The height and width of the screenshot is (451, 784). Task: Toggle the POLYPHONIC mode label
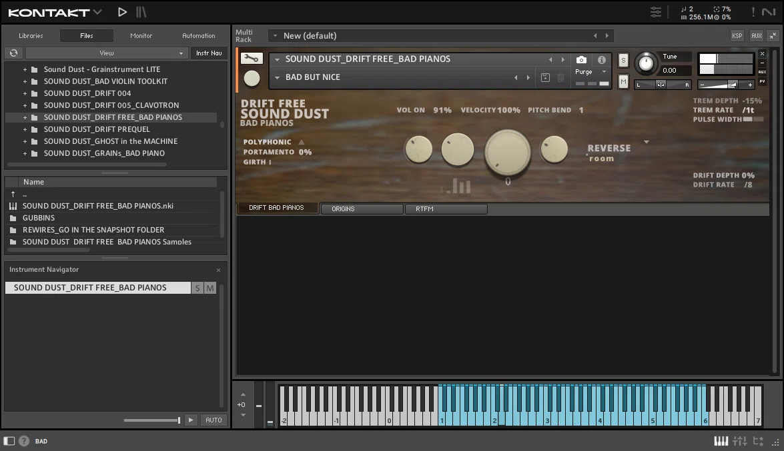267,142
